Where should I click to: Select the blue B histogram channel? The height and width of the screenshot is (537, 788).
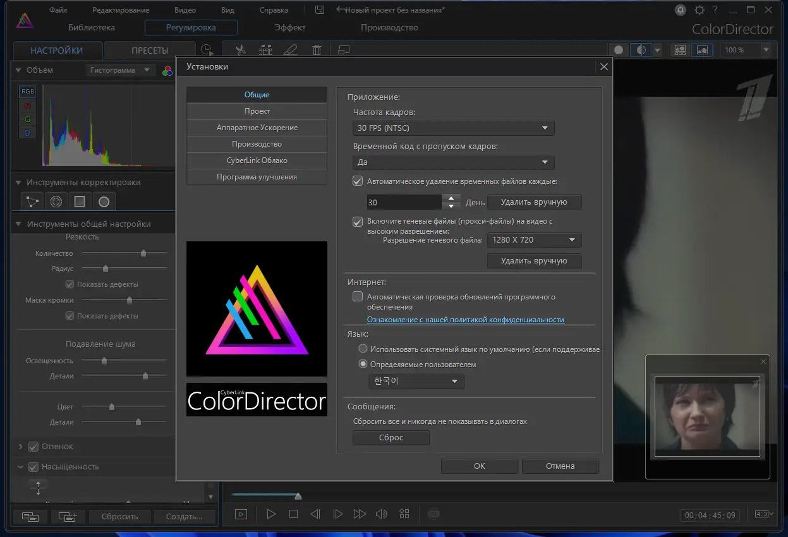(27, 133)
